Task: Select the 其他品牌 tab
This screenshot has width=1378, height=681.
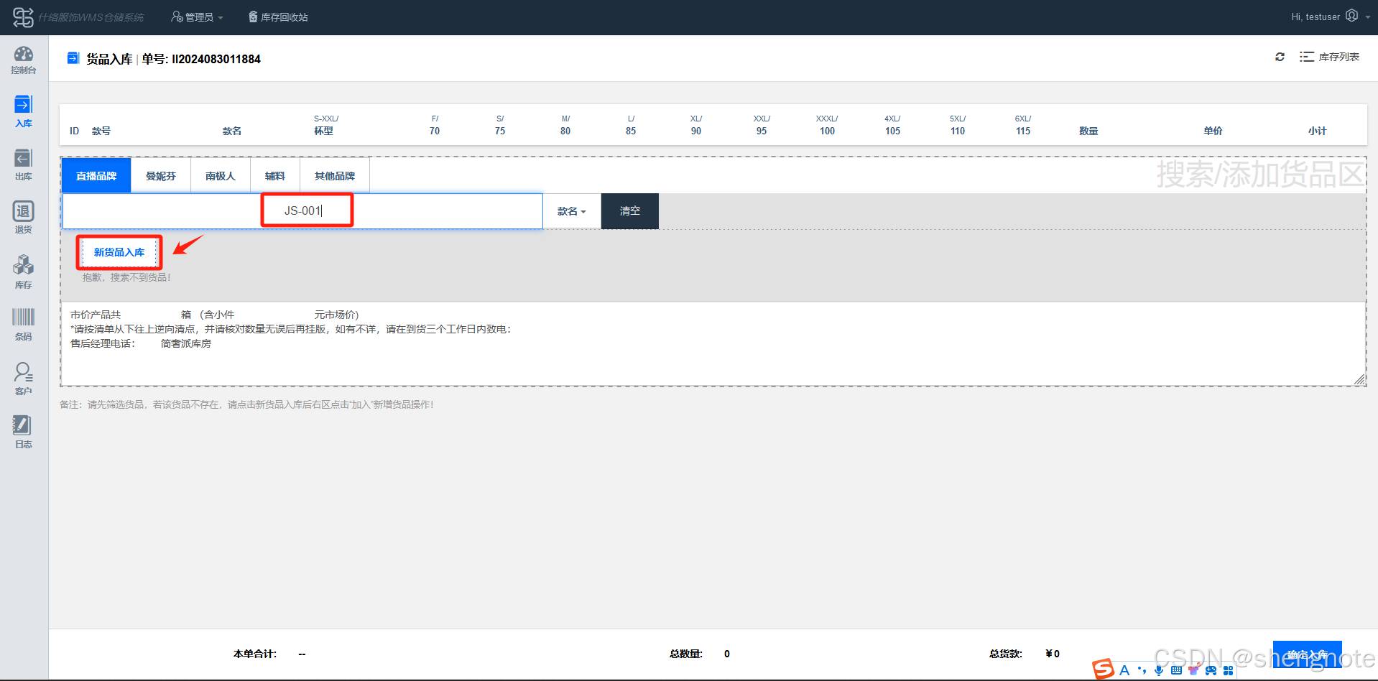Action: click(x=334, y=176)
